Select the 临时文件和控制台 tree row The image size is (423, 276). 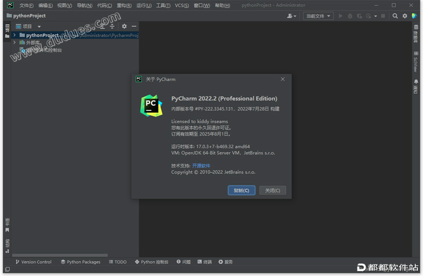tap(75, 50)
